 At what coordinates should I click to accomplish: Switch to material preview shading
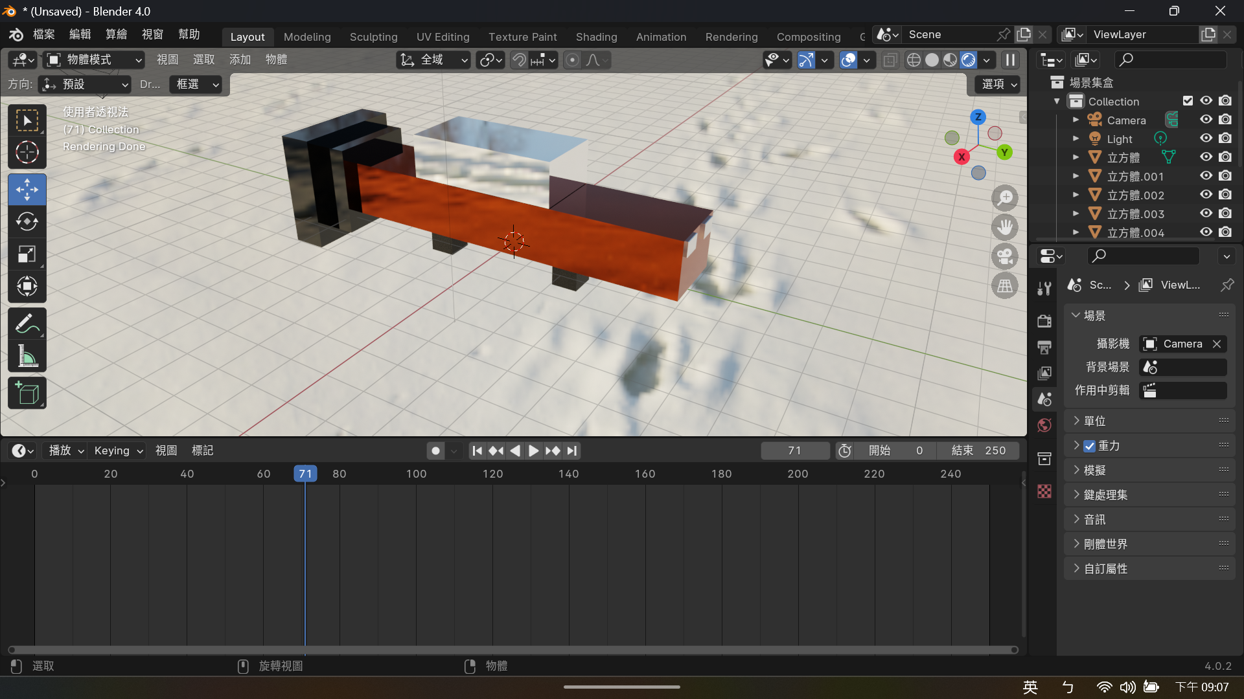click(x=950, y=60)
